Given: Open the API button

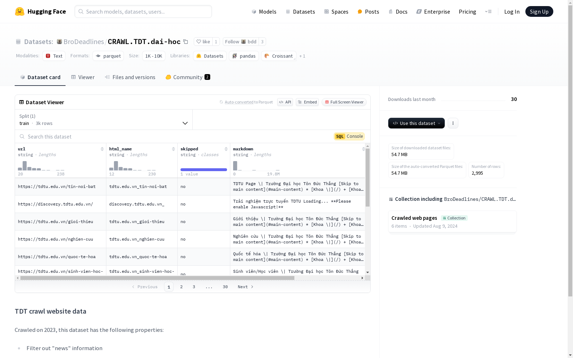Looking at the screenshot, I should pyautogui.click(x=285, y=102).
